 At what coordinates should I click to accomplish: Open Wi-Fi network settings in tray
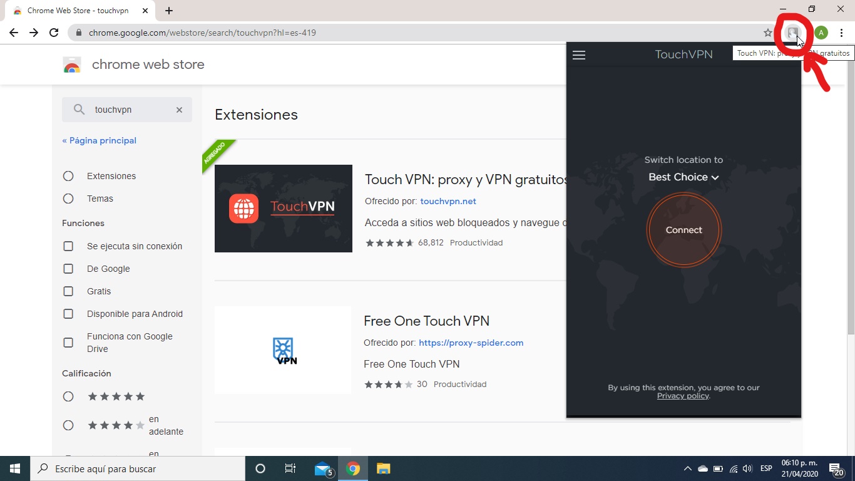(734, 468)
